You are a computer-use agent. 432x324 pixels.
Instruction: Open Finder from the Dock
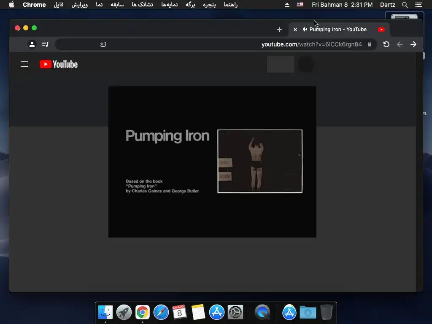click(105, 312)
